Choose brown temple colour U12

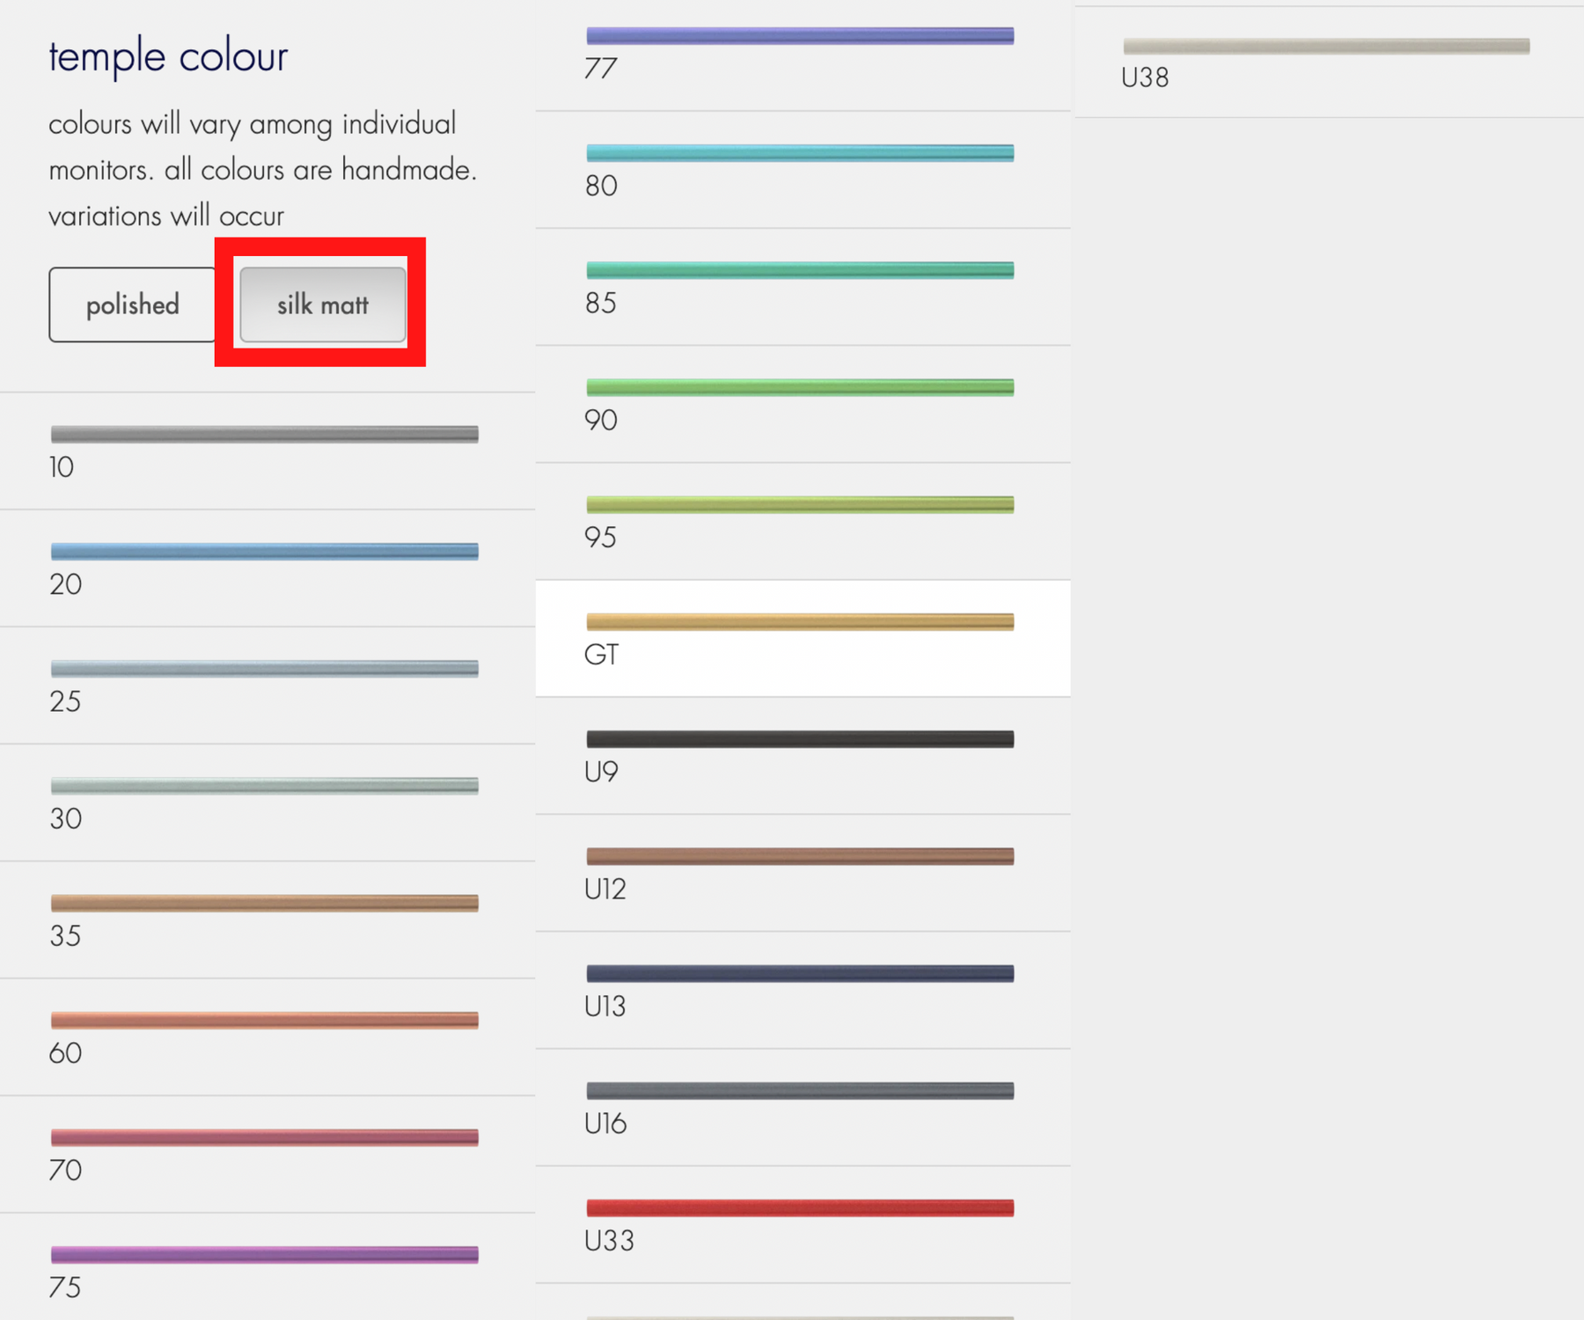point(800,871)
